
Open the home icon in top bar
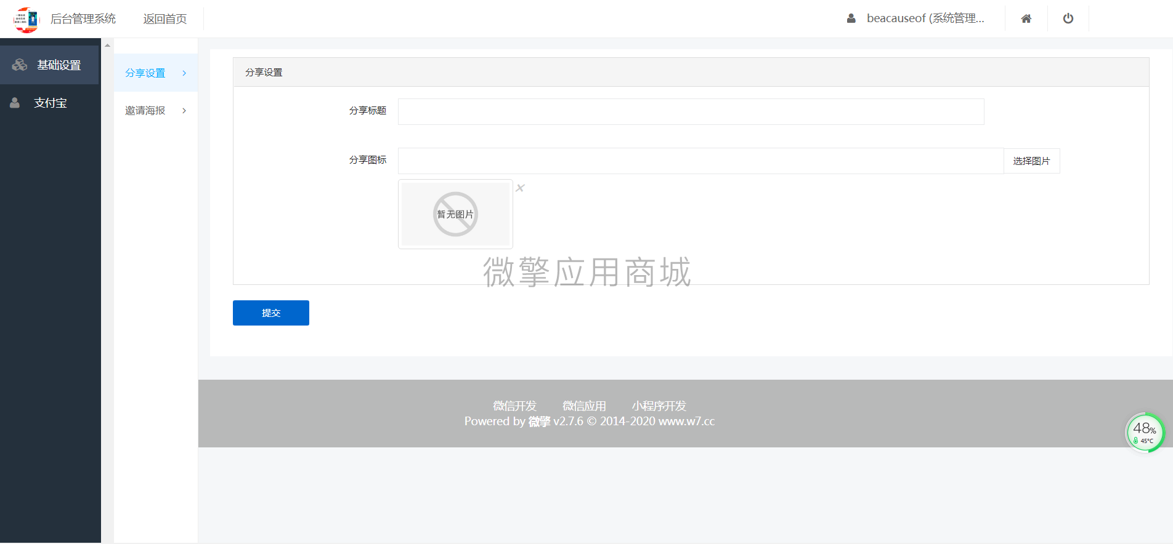[x=1026, y=18]
